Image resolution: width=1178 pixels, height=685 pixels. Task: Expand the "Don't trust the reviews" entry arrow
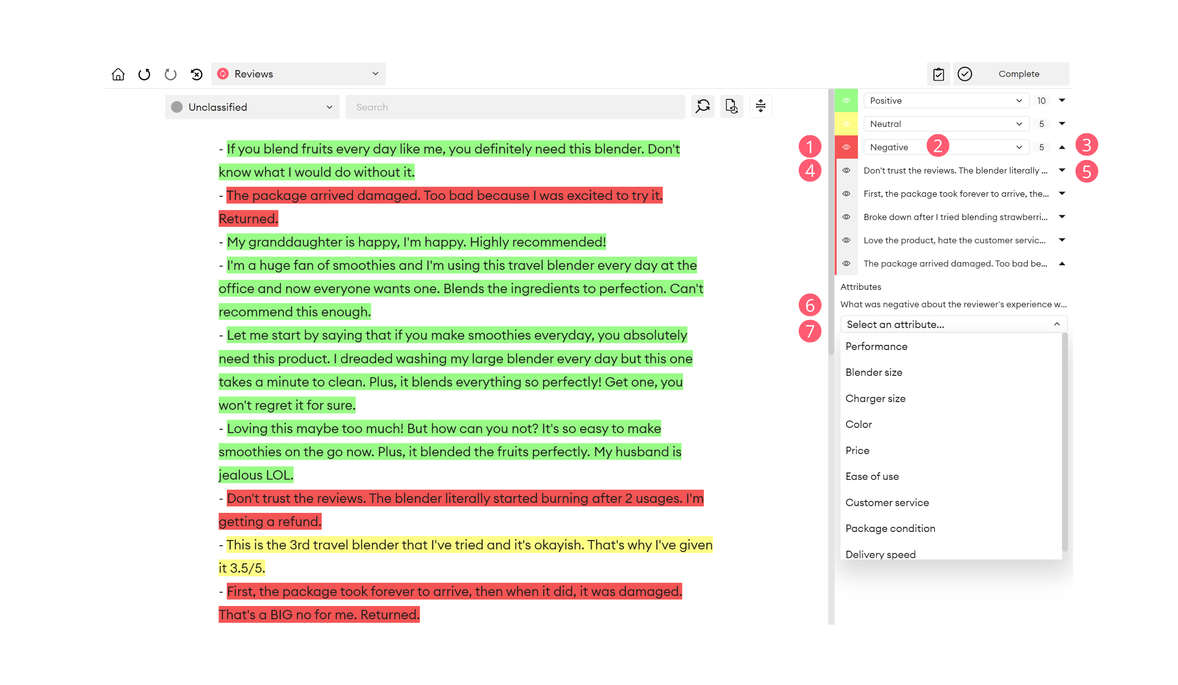[1062, 170]
